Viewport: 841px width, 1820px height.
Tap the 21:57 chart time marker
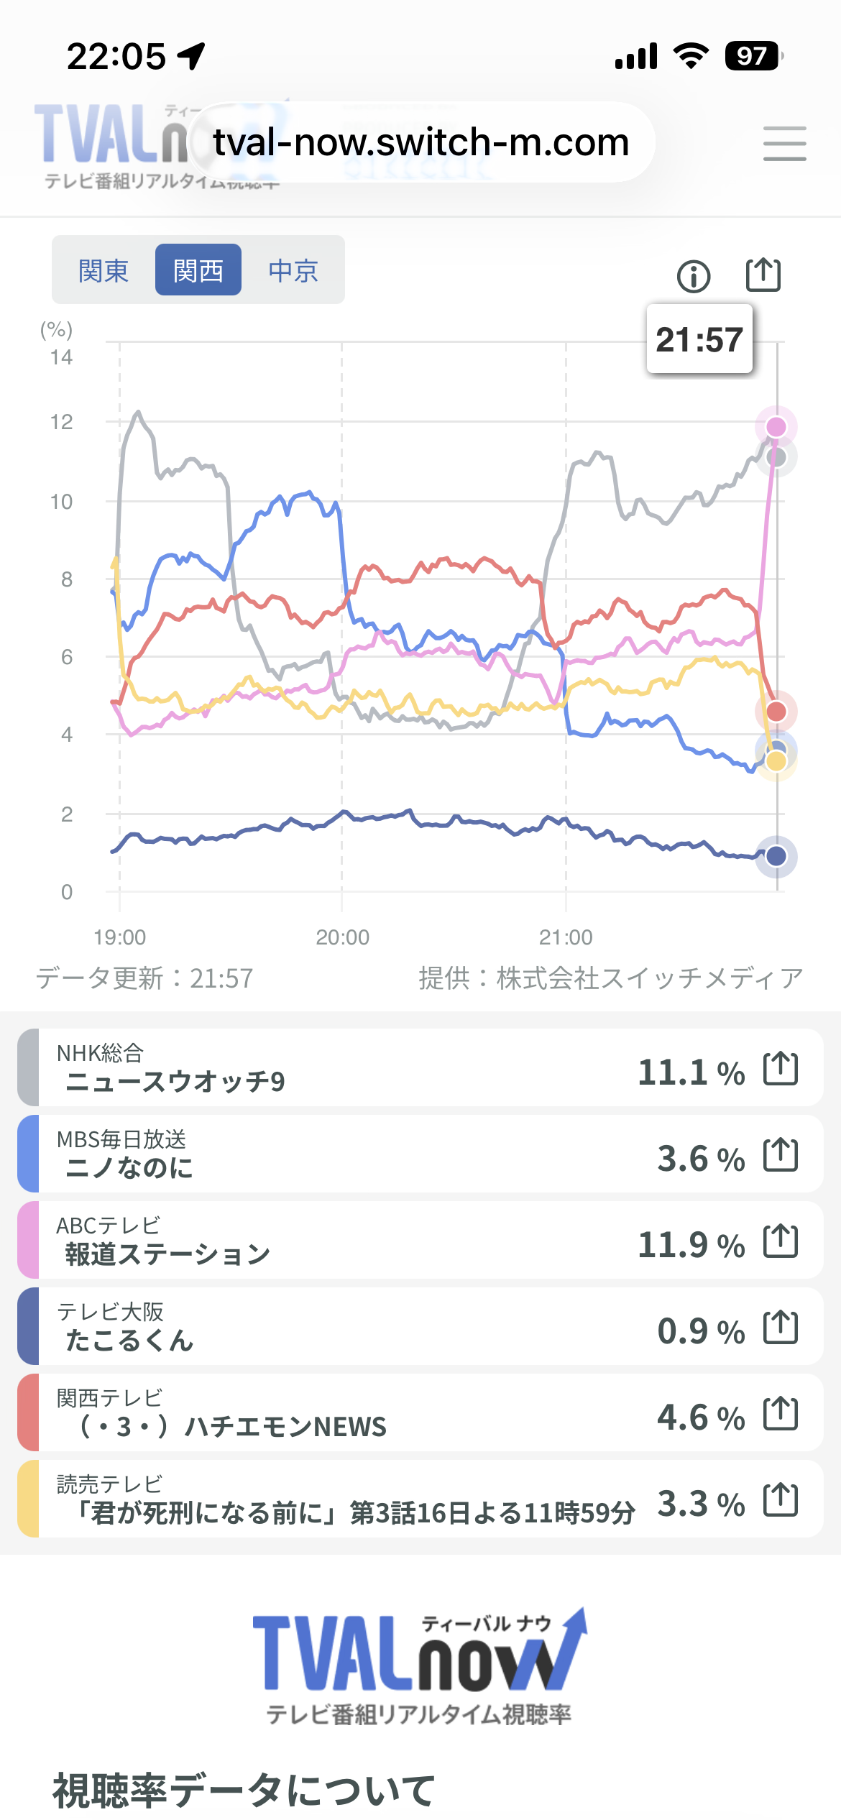699,339
